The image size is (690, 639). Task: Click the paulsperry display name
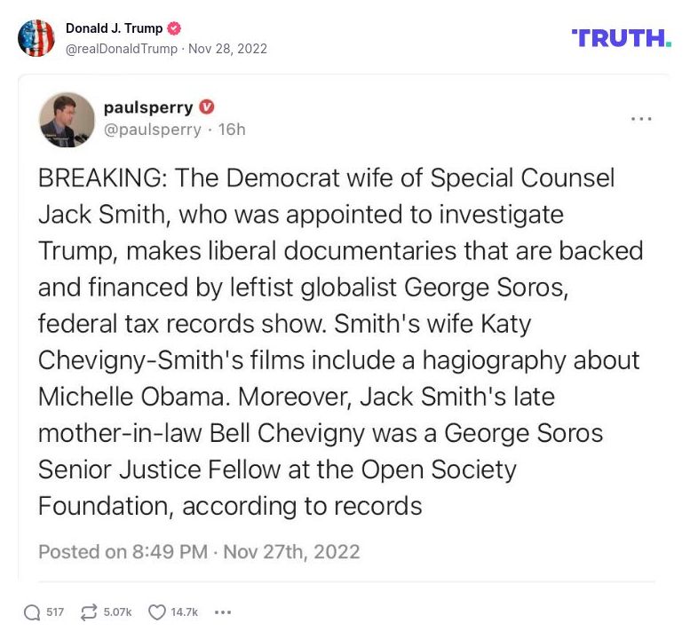tap(148, 107)
